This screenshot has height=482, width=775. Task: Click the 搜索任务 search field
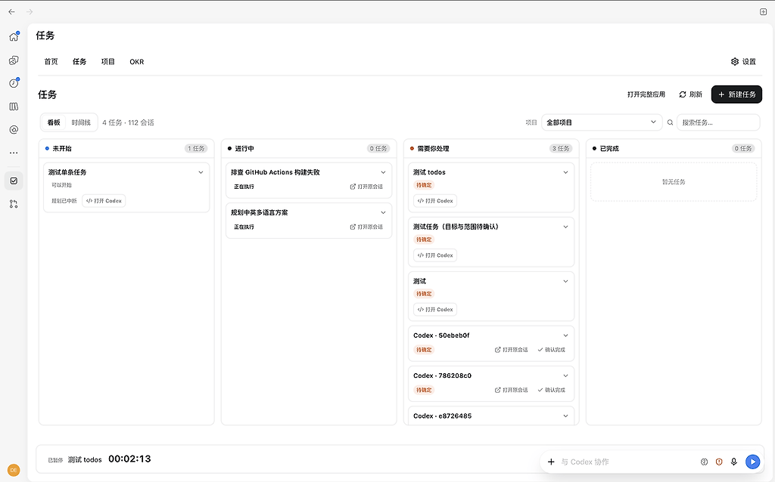pyautogui.click(x=718, y=122)
